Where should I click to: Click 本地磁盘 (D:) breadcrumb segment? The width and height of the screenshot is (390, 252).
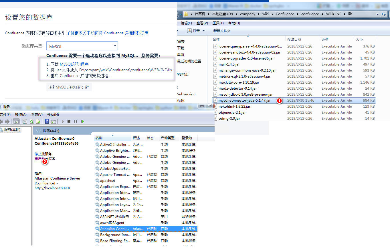[223, 14]
